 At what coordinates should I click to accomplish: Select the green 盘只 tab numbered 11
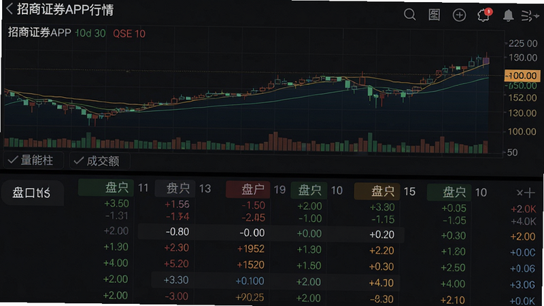coord(106,188)
